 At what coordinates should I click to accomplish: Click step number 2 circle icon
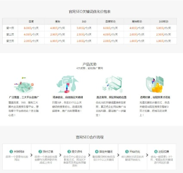pyautogui.click(x=40, y=151)
